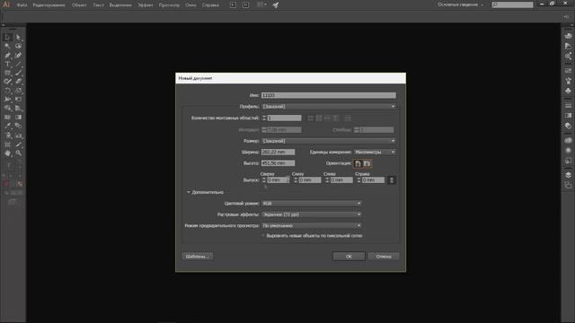Select the Eraser tool
575x323 pixels.
[x=18, y=82]
